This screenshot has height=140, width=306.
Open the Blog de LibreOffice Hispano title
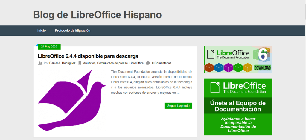(x=97, y=15)
